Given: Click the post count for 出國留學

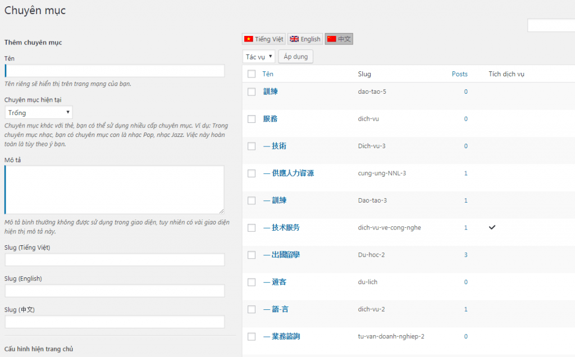Looking at the screenshot, I should coord(466,255).
